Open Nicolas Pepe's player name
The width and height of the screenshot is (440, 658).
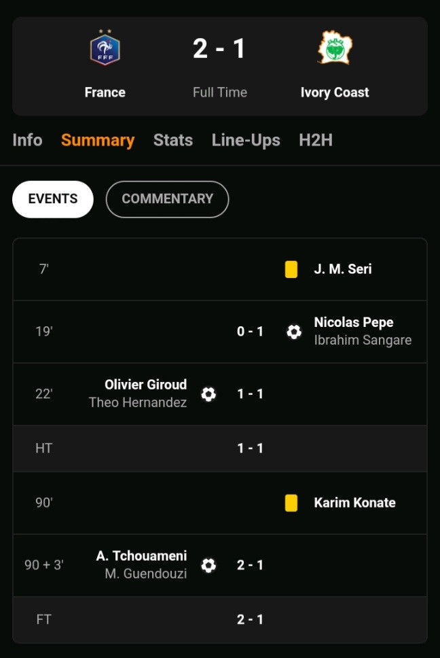pyautogui.click(x=354, y=322)
